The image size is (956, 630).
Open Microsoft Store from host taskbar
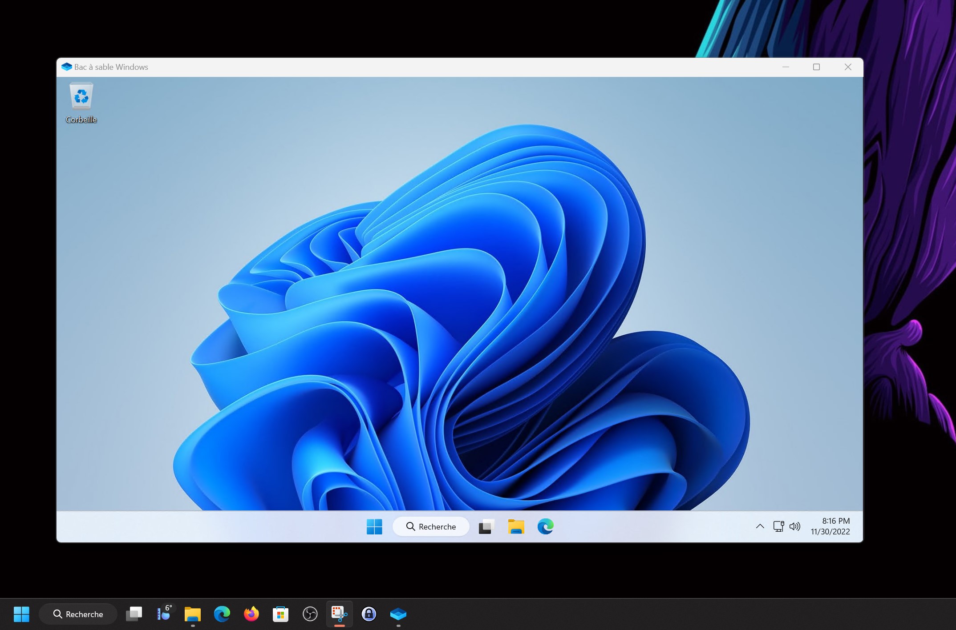(280, 614)
